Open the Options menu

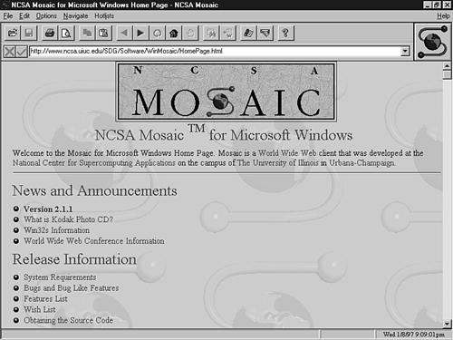[46, 16]
